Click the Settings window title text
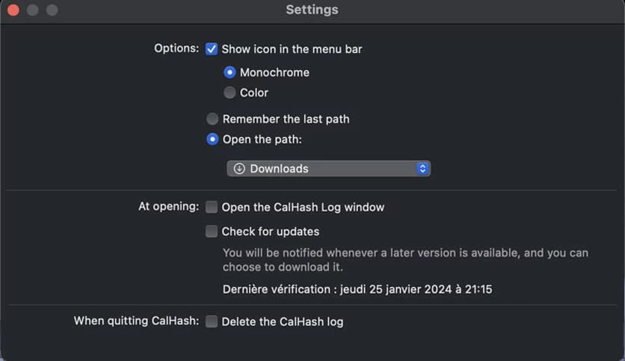The width and height of the screenshot is (625, 361). (x=312, y=10)
